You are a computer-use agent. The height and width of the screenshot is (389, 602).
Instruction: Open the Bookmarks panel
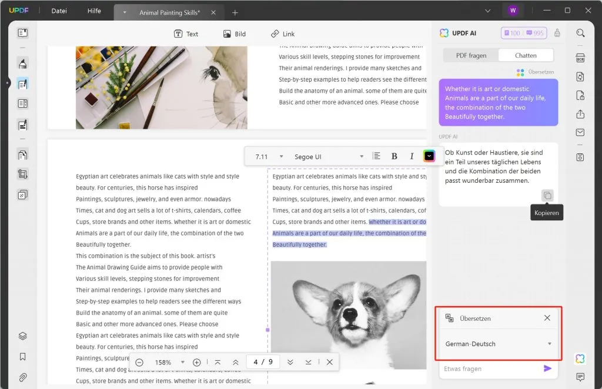[x=22, y=357]
